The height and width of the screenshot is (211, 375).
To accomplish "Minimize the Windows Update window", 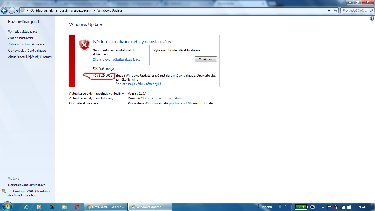I will (350, 2).
